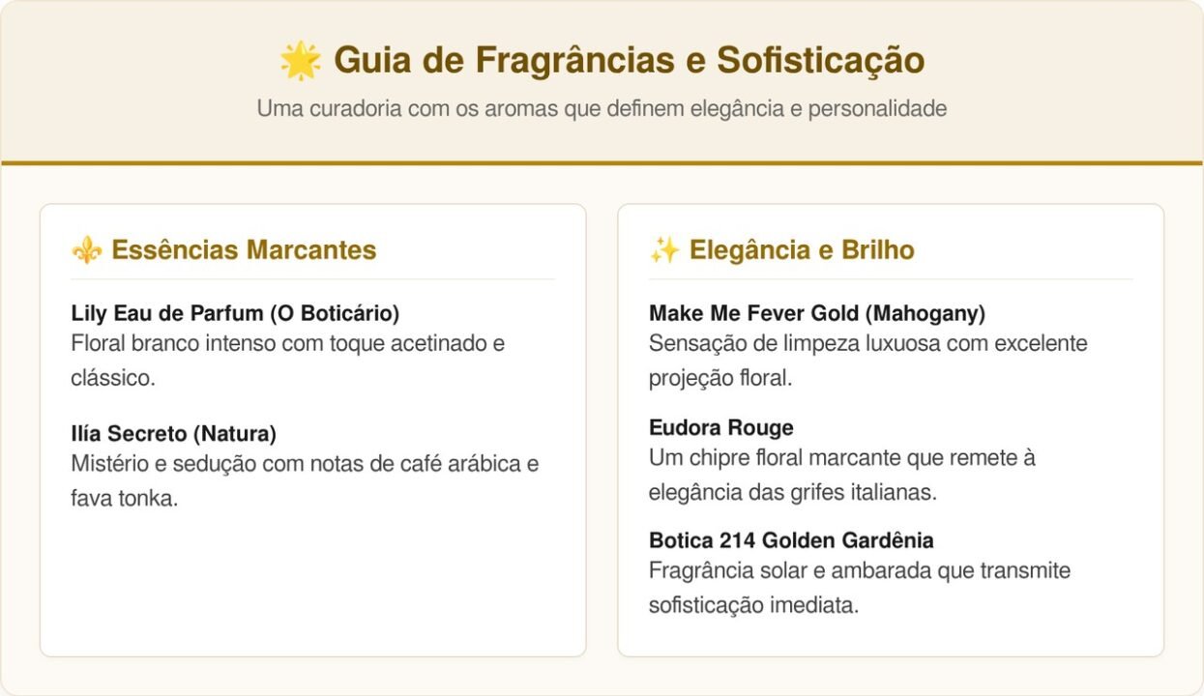Select Make Me Fever Gold (Mahogany)
This screenshot has width=1204, height=696.
tap(817, 313)
